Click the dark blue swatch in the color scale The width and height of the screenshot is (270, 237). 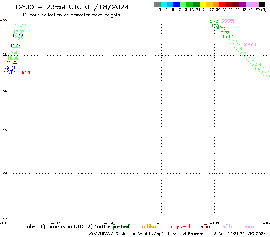coord(177,4)
